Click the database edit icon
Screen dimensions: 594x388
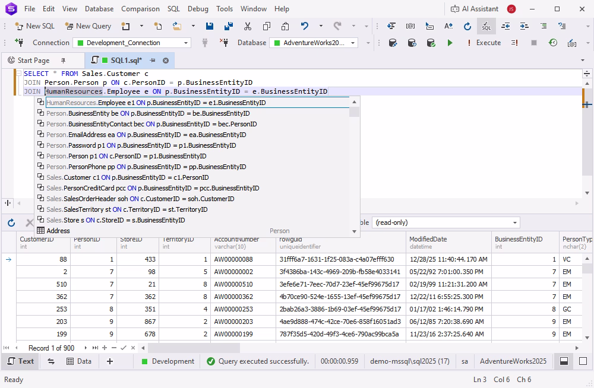tap(393, 43)
